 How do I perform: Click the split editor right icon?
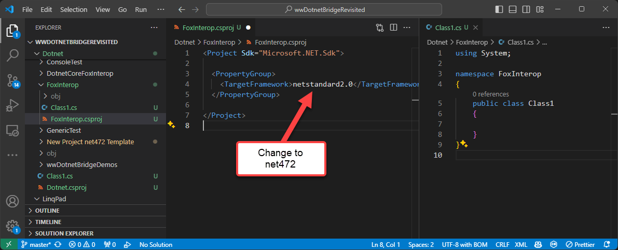tap(394, 27)
